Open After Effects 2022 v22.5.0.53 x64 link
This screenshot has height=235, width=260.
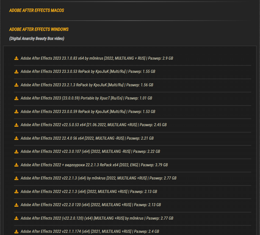[x=93, y=125]
